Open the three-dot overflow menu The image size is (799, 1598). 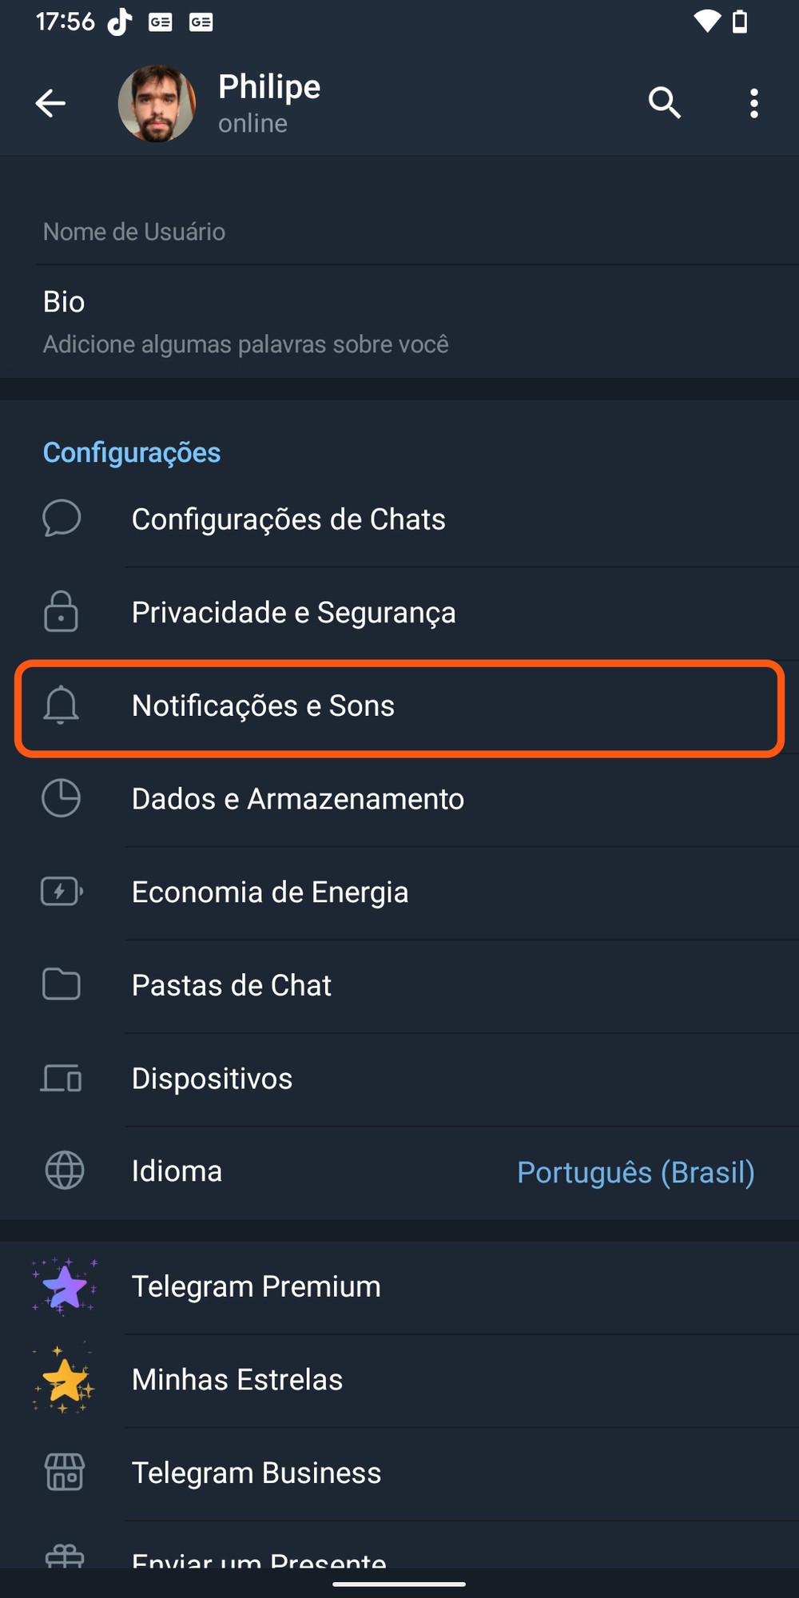coord(753,103)
